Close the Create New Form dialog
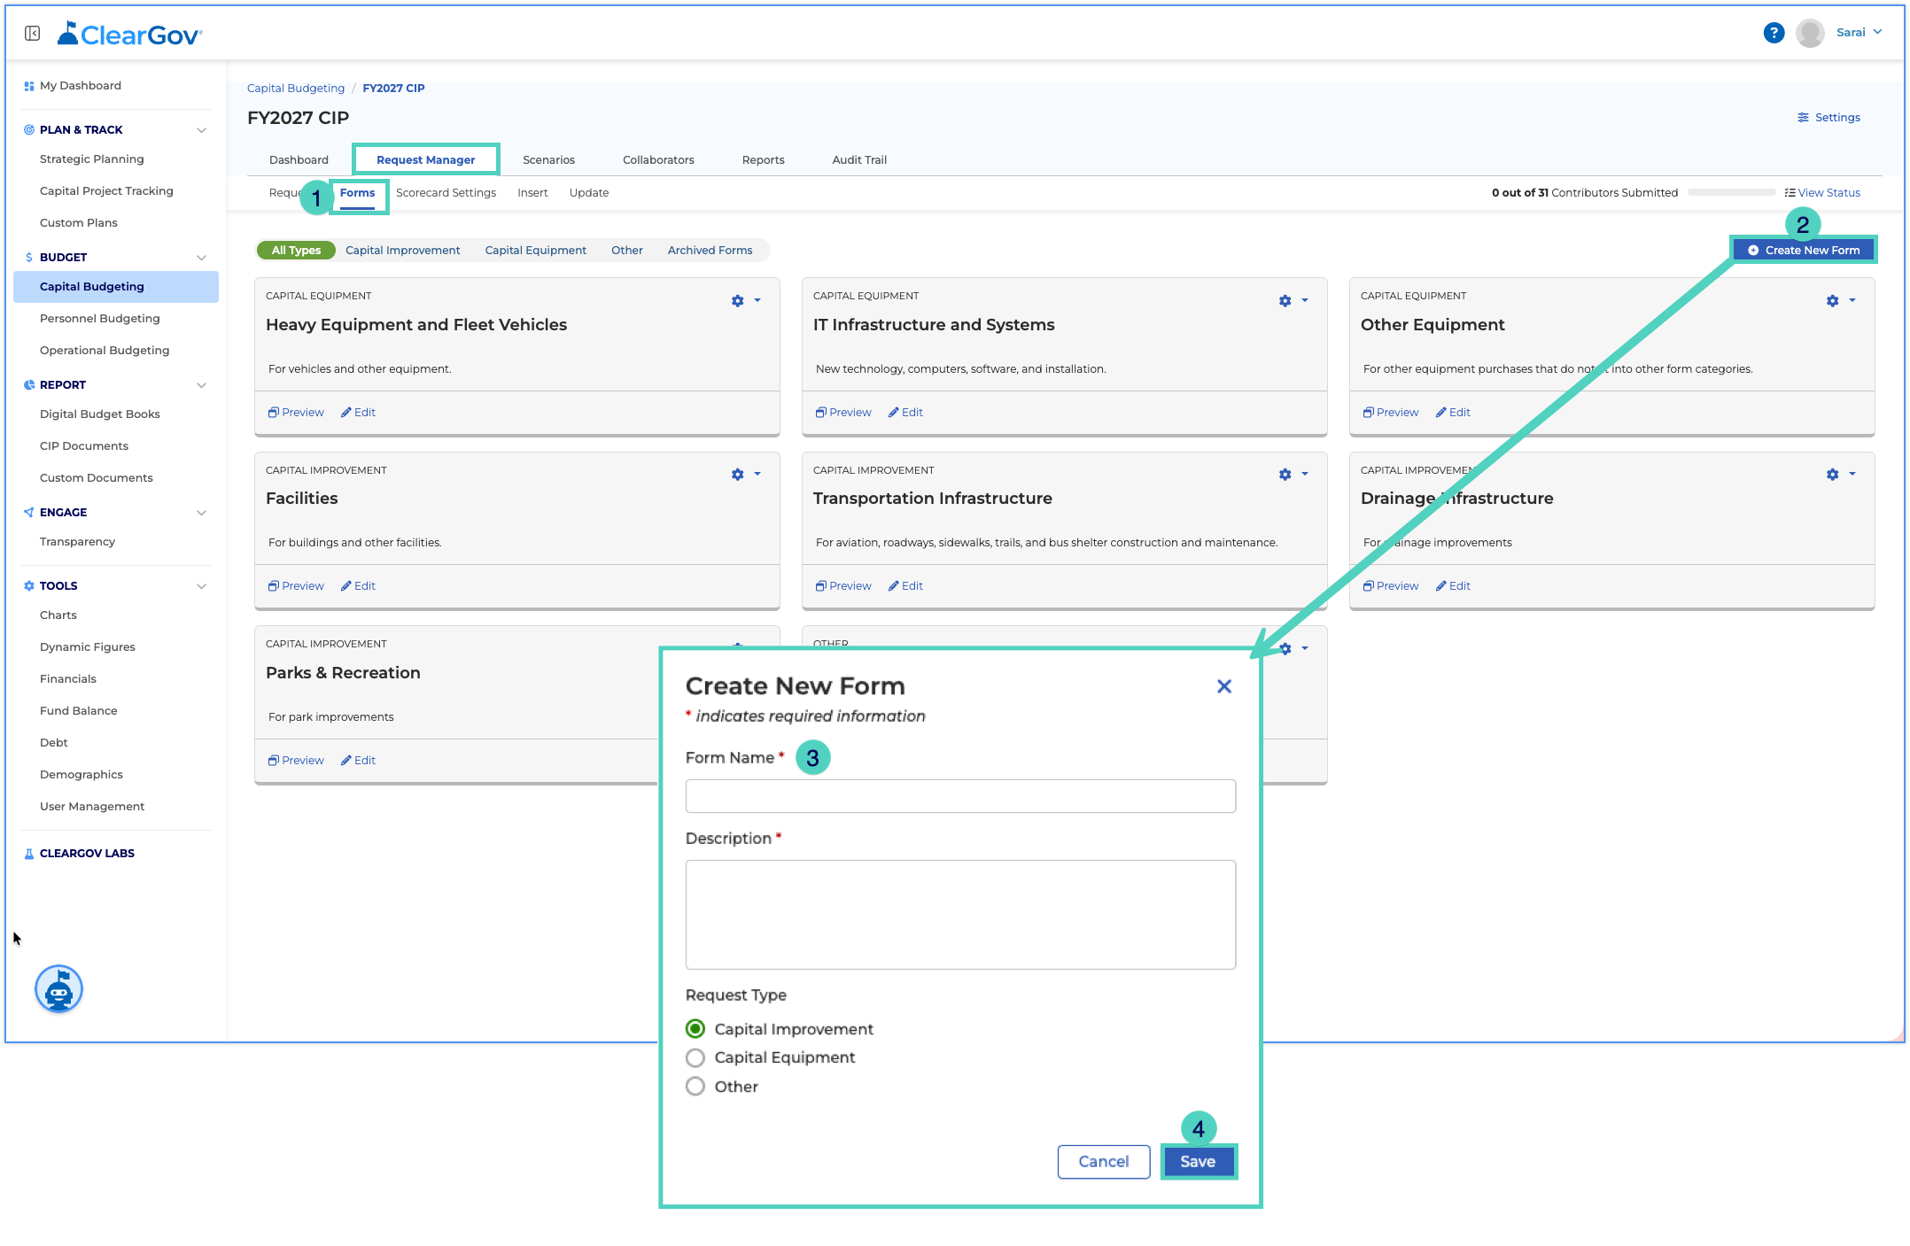This screenshot has height=1246, width=1910. pos(1224,686)
